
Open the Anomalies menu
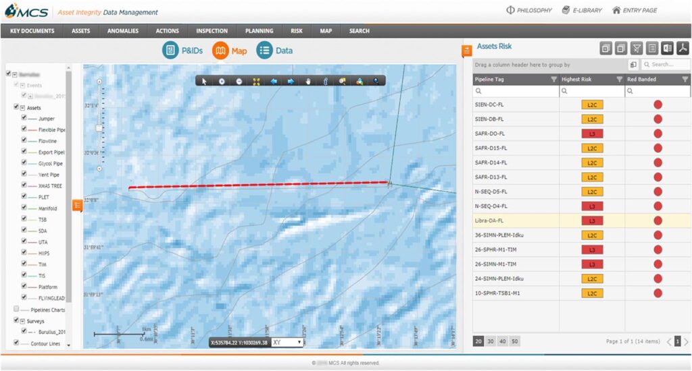[x=122, y=31]
